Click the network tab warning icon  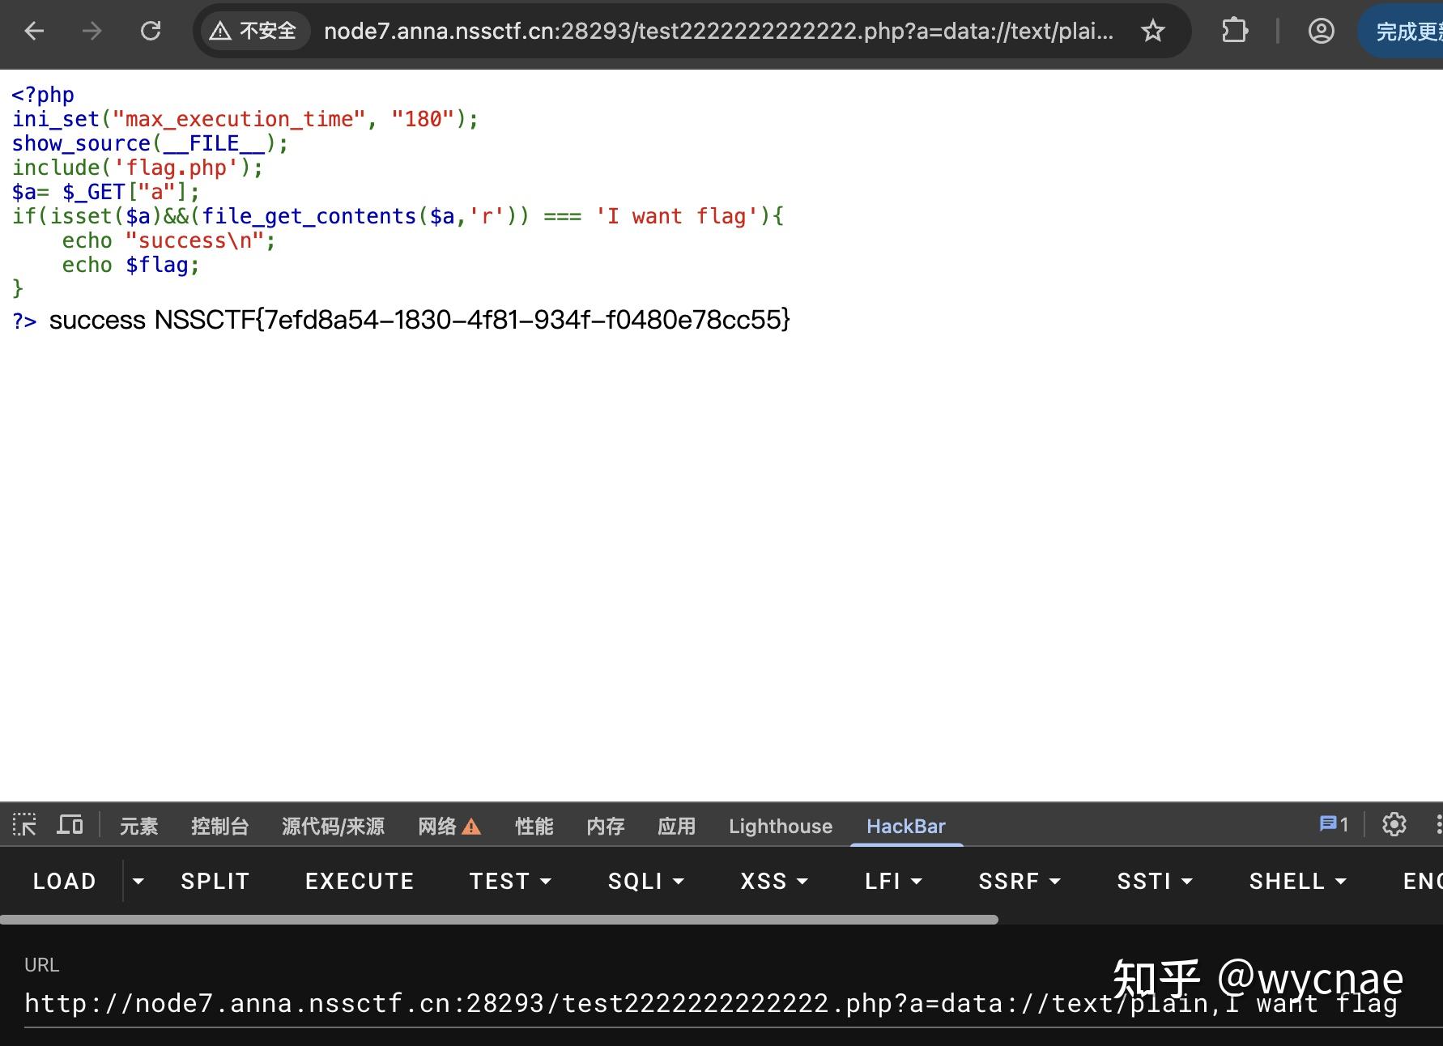[x=472, y=827]
